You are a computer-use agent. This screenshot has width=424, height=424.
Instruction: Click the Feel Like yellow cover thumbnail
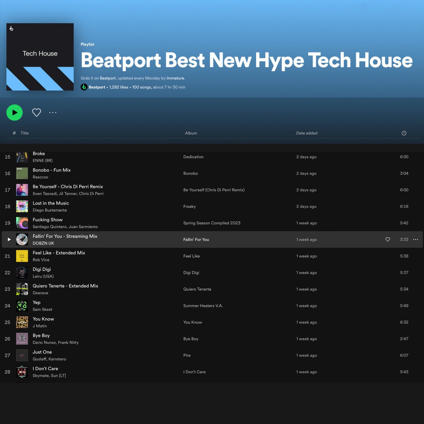[x=22, y=256]
